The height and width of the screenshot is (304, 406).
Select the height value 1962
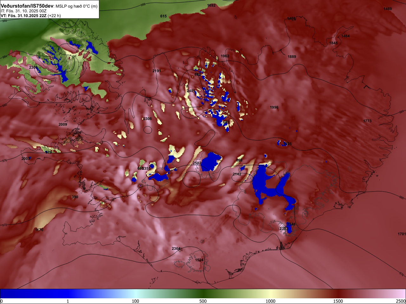tap(225, 56)
